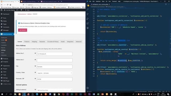This screenshot has width=171, height=96.
Task: Open Selling location(s) dropdown
Action: (55, 90)
